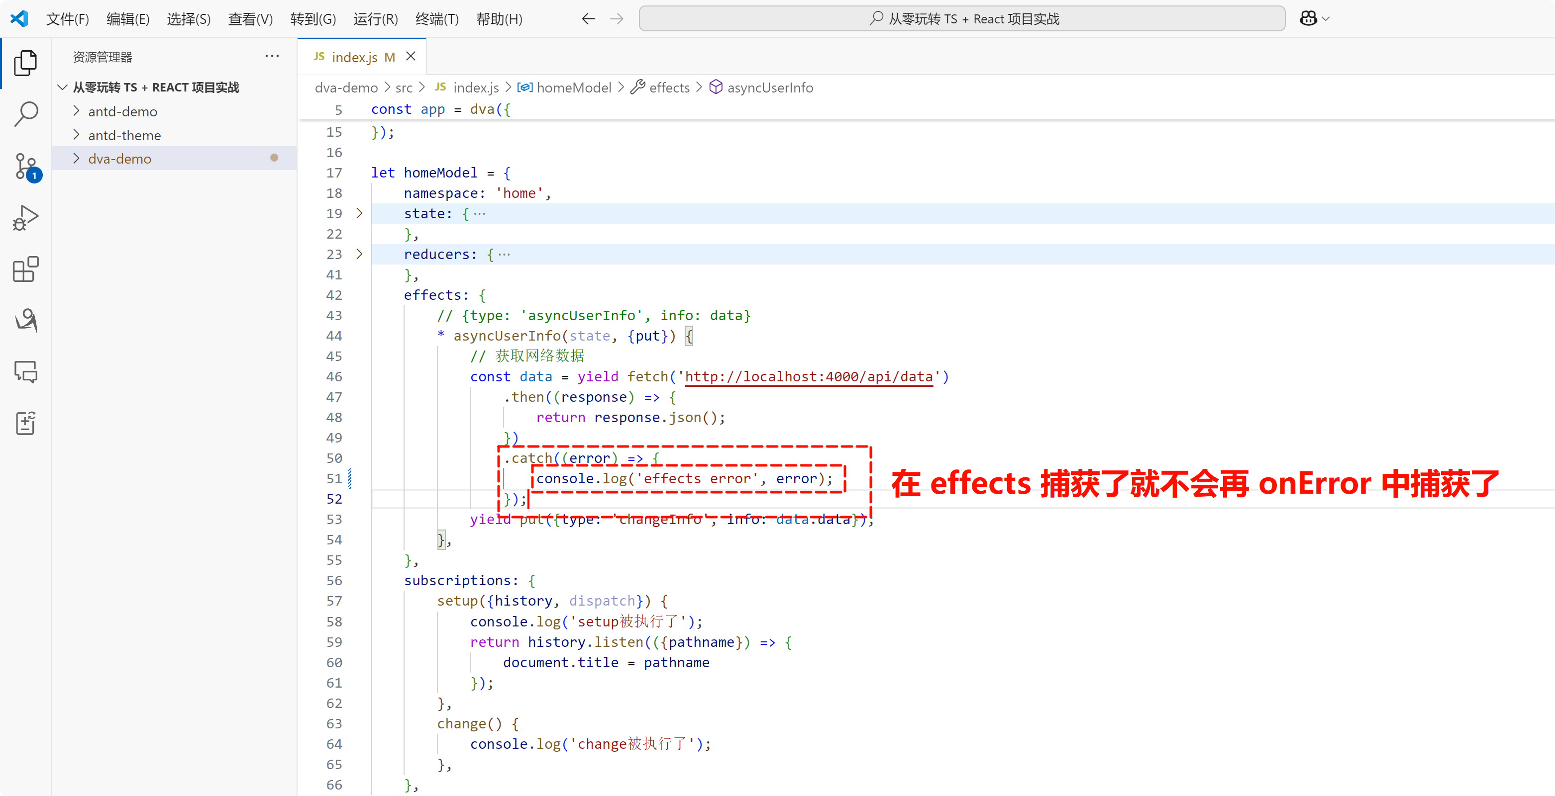Open the chat panel icon in activity bar

click(25, 371)
